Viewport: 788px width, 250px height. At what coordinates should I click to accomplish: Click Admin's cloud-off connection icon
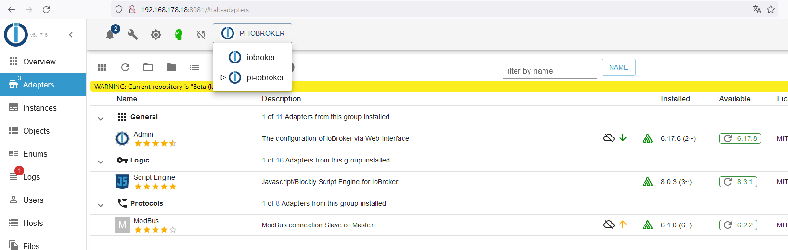[x=609, y=138]
